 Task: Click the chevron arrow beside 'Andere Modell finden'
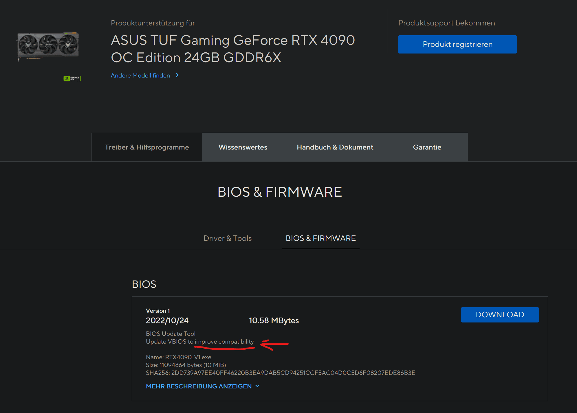pyautogui.click(x=177, y=75)
